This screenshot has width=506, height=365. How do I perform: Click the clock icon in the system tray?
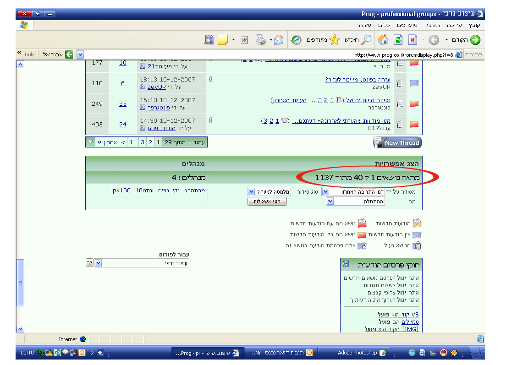pos(82,353)
